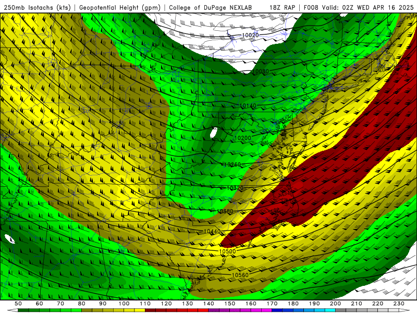Click the 10380 height contour label
Image resolution: width=417 pixels, height=313 pixels.
tap(225, 211)
